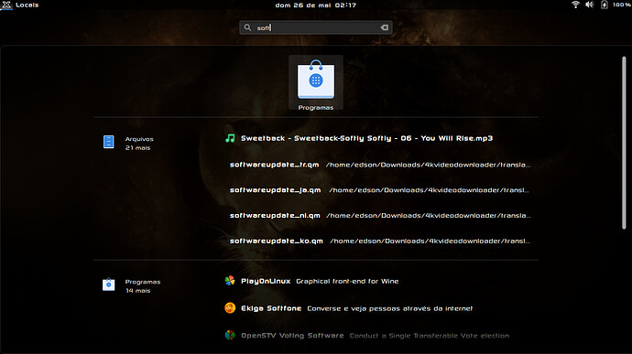Clear the search field text

point(384,27)
